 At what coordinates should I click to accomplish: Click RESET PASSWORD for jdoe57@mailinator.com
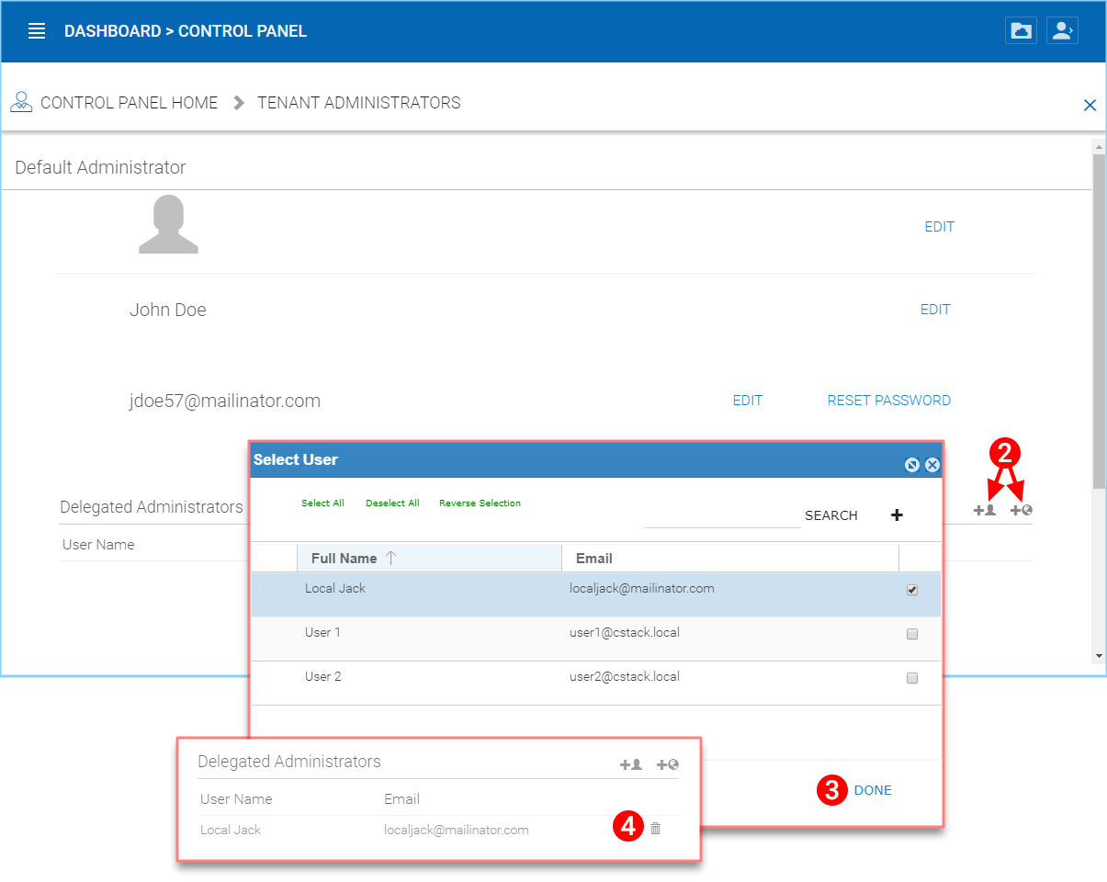[x=888, y=401]
